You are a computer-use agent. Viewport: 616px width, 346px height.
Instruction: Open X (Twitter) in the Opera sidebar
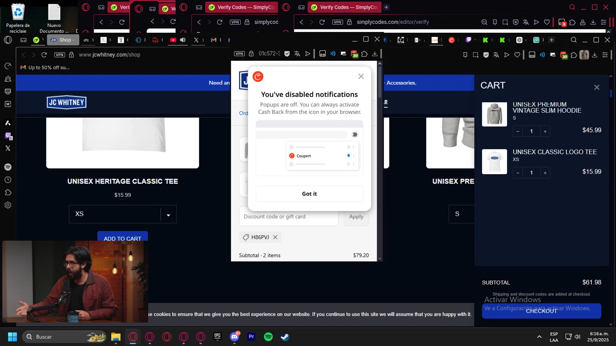(8, 148)
